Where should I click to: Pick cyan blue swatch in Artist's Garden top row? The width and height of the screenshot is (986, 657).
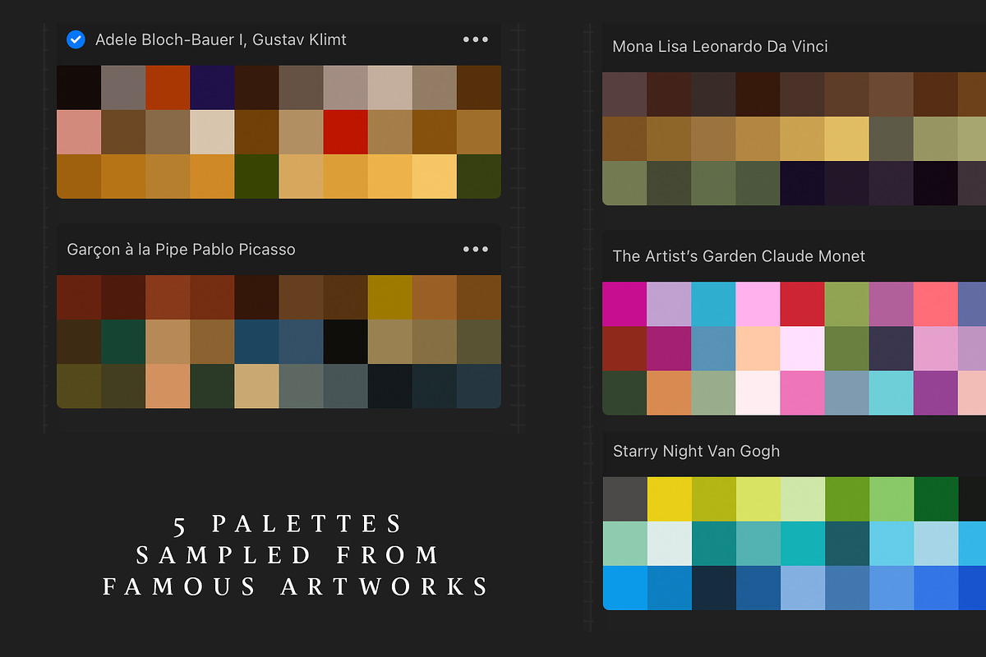[713, 304]
